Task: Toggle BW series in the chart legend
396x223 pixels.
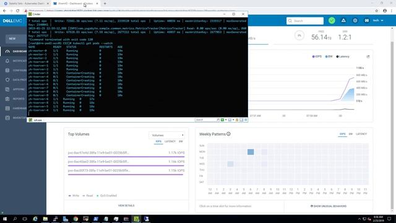Action: pyautogui.click(x=329, y=56)
